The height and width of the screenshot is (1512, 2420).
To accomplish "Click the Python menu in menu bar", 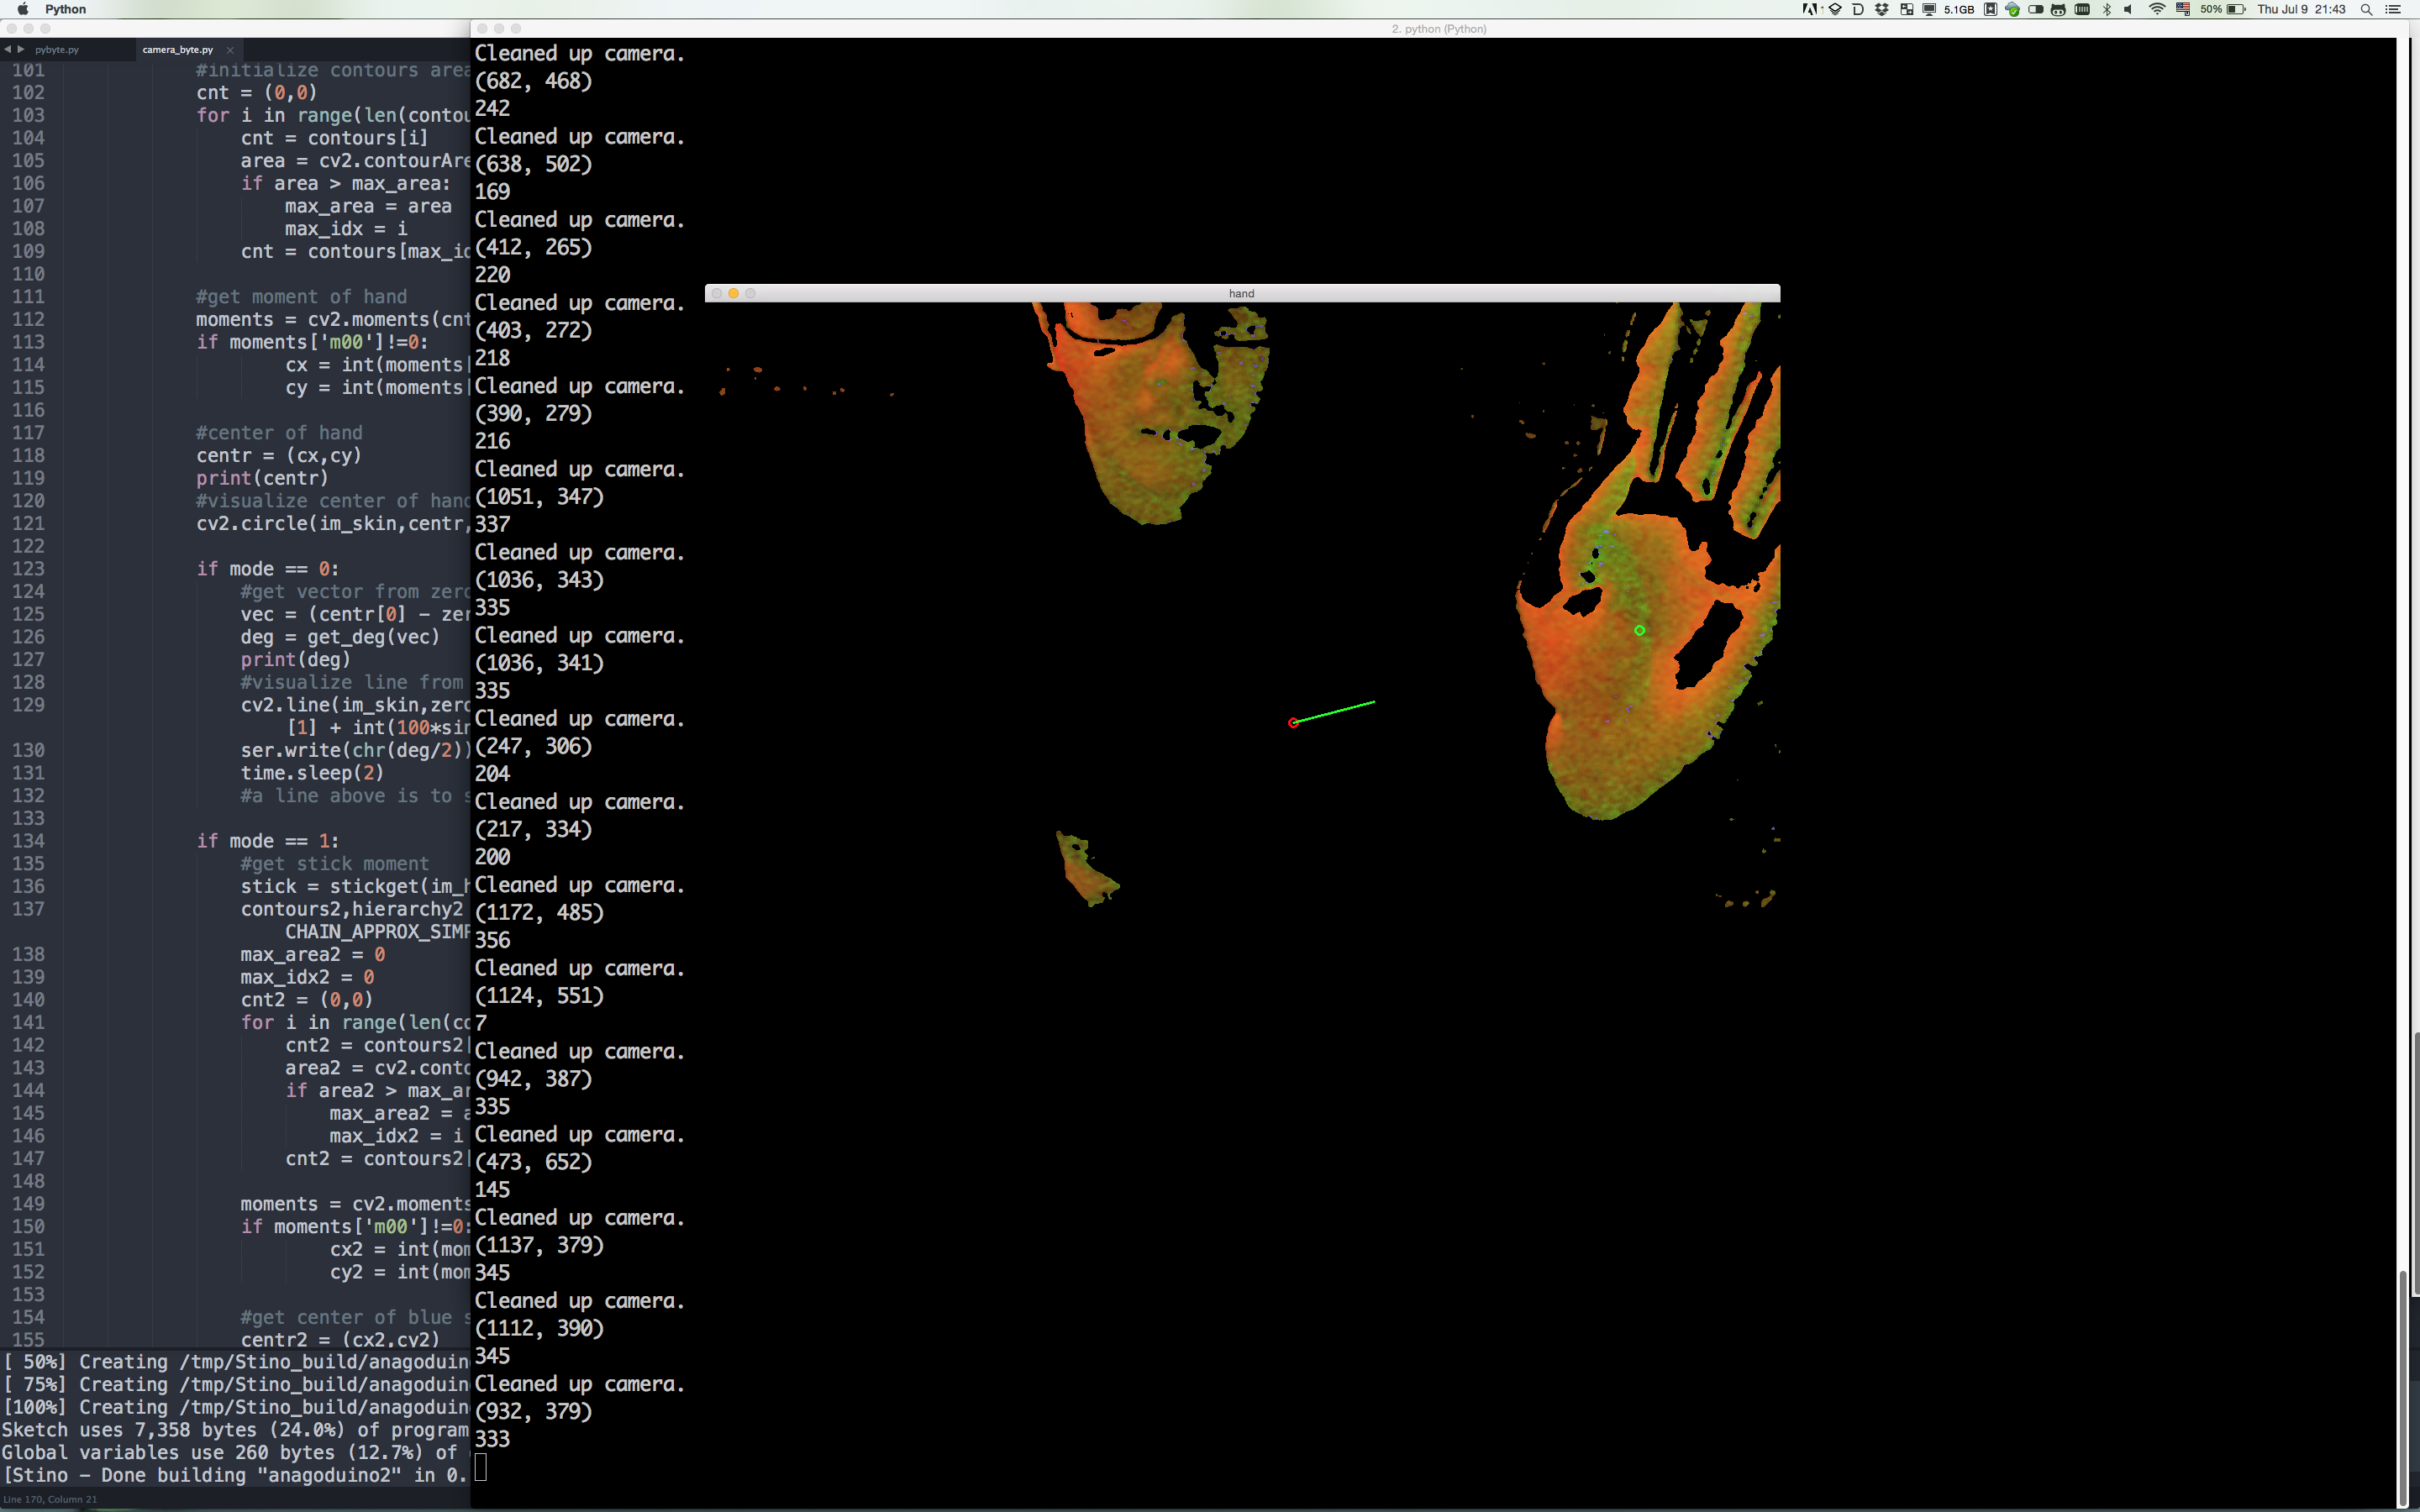I will pyautogui.click(x=65, y=9).
